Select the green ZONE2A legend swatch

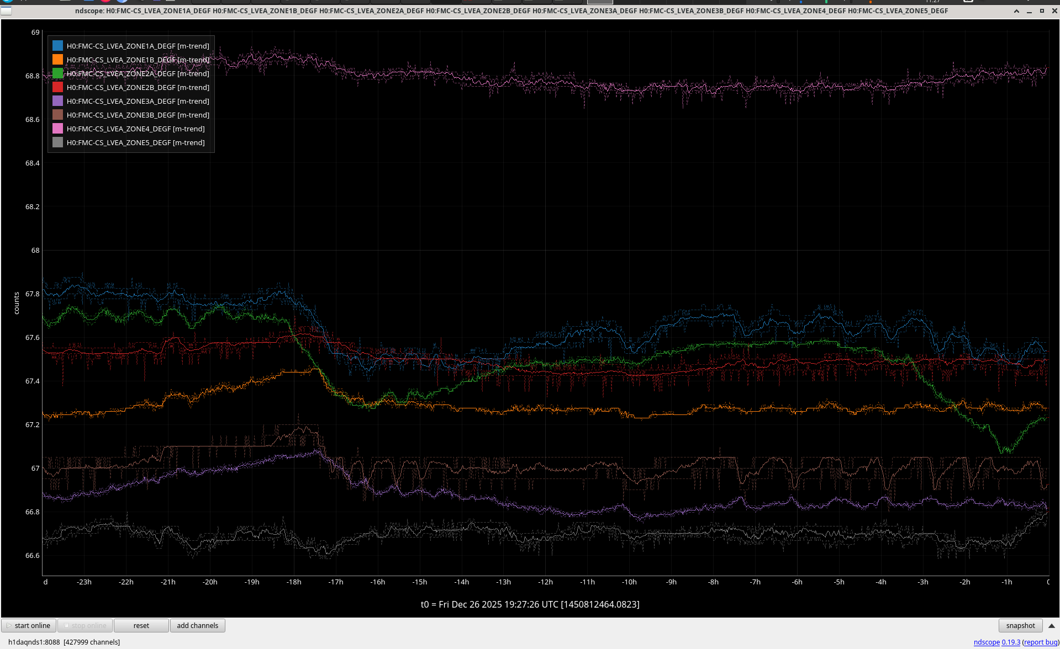tap(57, 73)
